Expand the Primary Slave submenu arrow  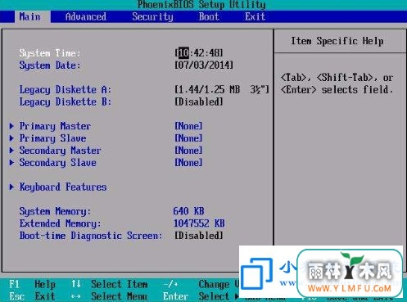click(11, 138)
